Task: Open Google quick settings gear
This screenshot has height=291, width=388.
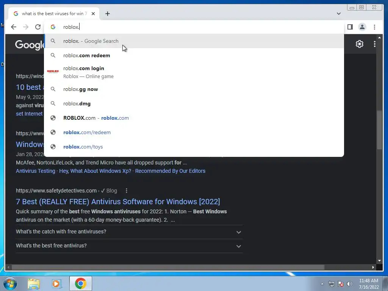Action: point(359,44)
